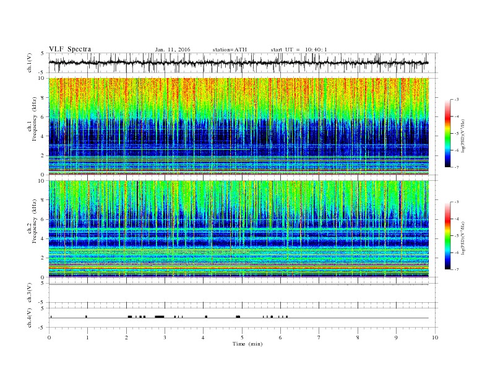This screenshot has height=379, width=490.
Task: Click the '5' tick on the time axis
Action: click(242, 338)
